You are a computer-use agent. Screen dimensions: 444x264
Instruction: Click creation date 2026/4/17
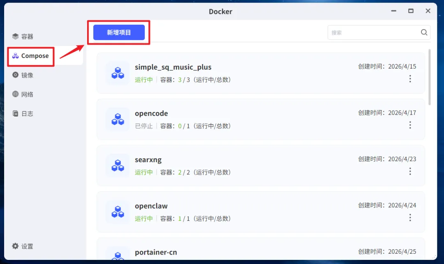[x=402, y=113]
